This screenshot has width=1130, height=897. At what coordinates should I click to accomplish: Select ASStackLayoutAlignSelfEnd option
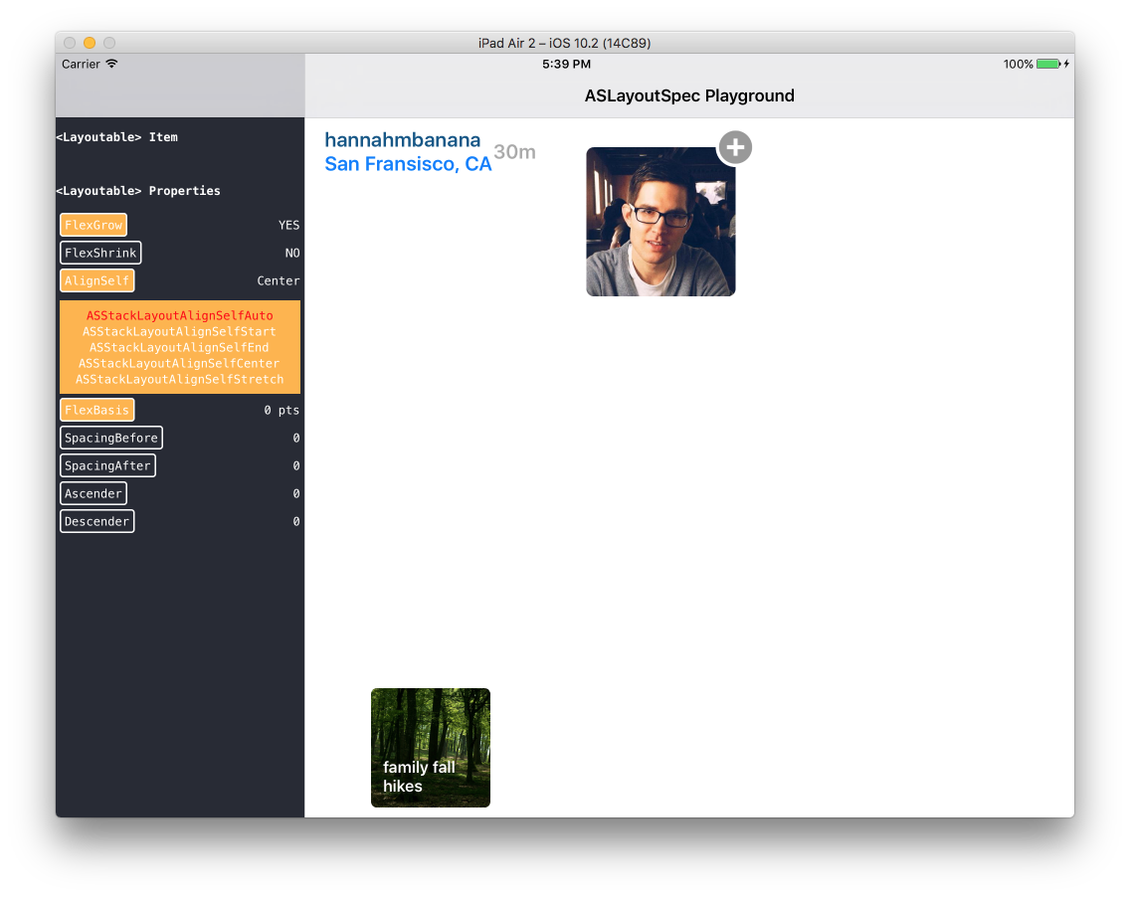tap(179, 347)
